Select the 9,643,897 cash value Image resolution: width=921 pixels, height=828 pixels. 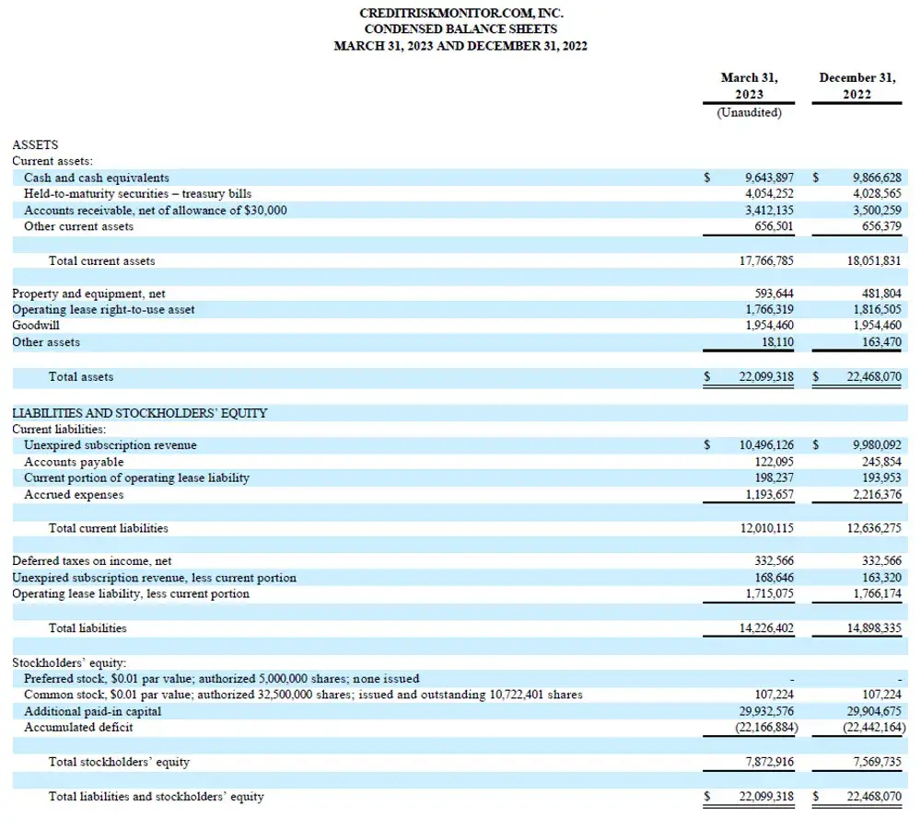[769, 178]
